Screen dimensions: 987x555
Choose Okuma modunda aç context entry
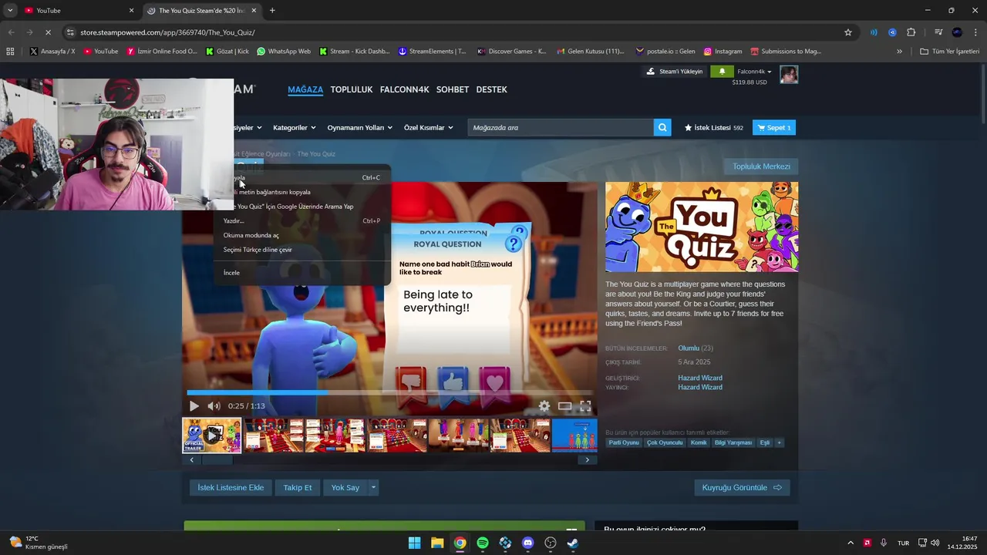click(x=302, y=235)
